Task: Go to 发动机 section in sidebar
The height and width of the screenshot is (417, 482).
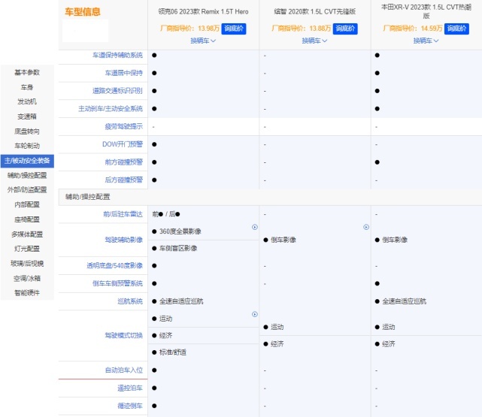Action: 27,101
